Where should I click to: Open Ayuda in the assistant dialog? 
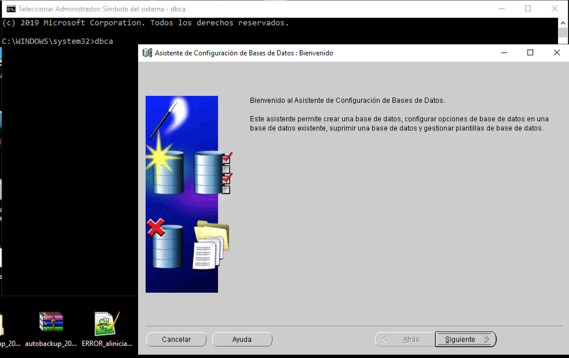point(242,339)
